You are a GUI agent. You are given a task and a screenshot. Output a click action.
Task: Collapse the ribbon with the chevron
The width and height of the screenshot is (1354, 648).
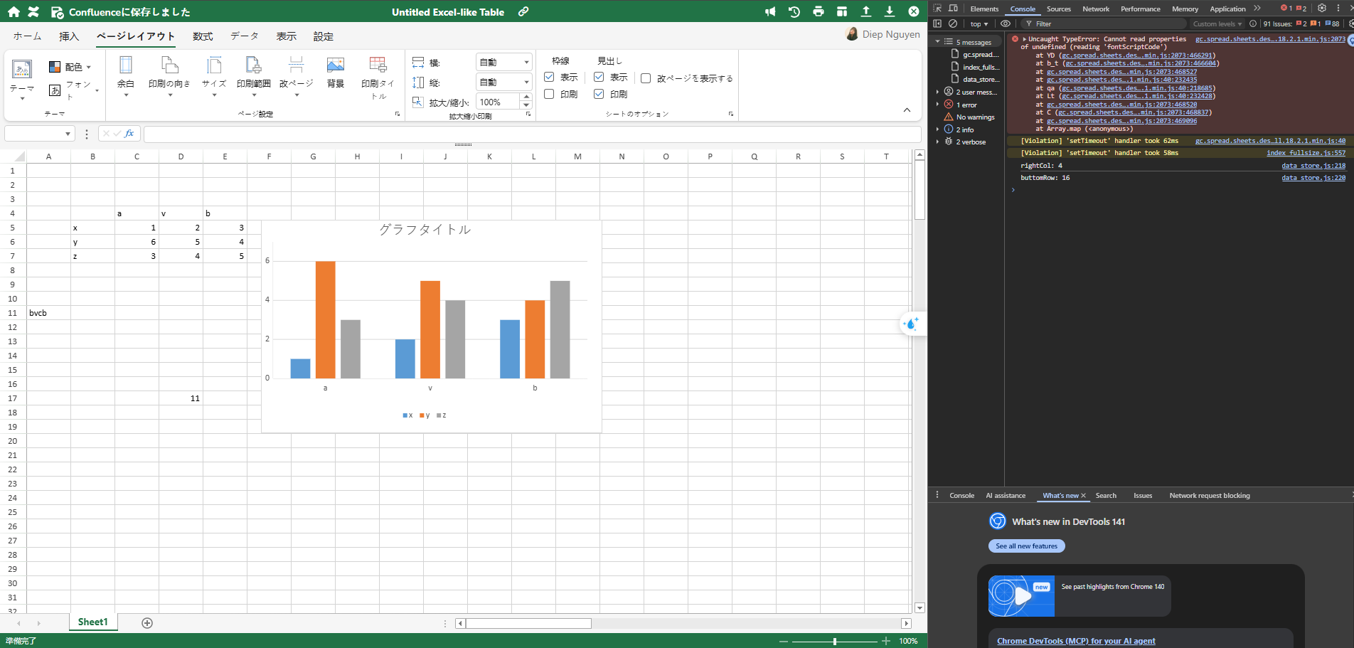[907, 110]
